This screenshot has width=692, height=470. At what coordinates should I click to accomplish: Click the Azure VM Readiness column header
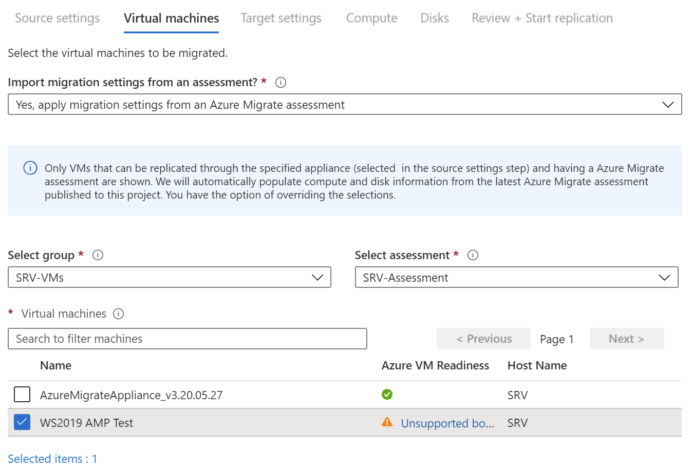pos(435,365)
